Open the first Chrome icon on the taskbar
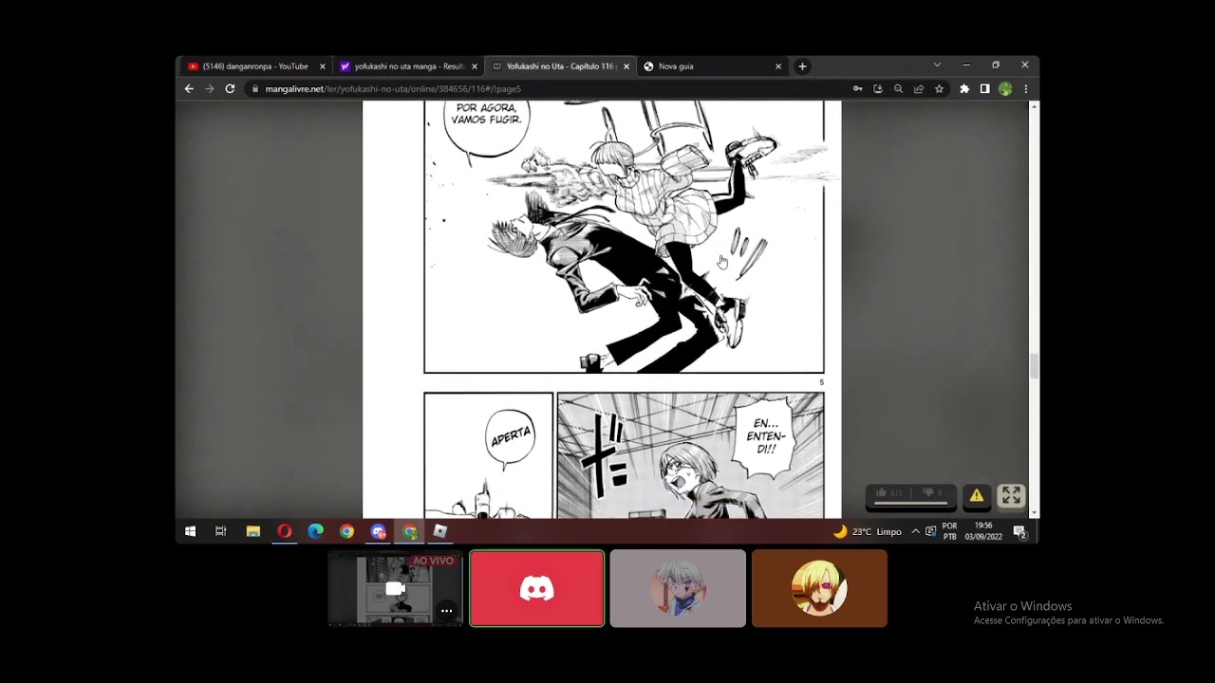Image resolution: width=1215 pixels, height=683 pixels. pyautogui.click(x=346, y=531)
